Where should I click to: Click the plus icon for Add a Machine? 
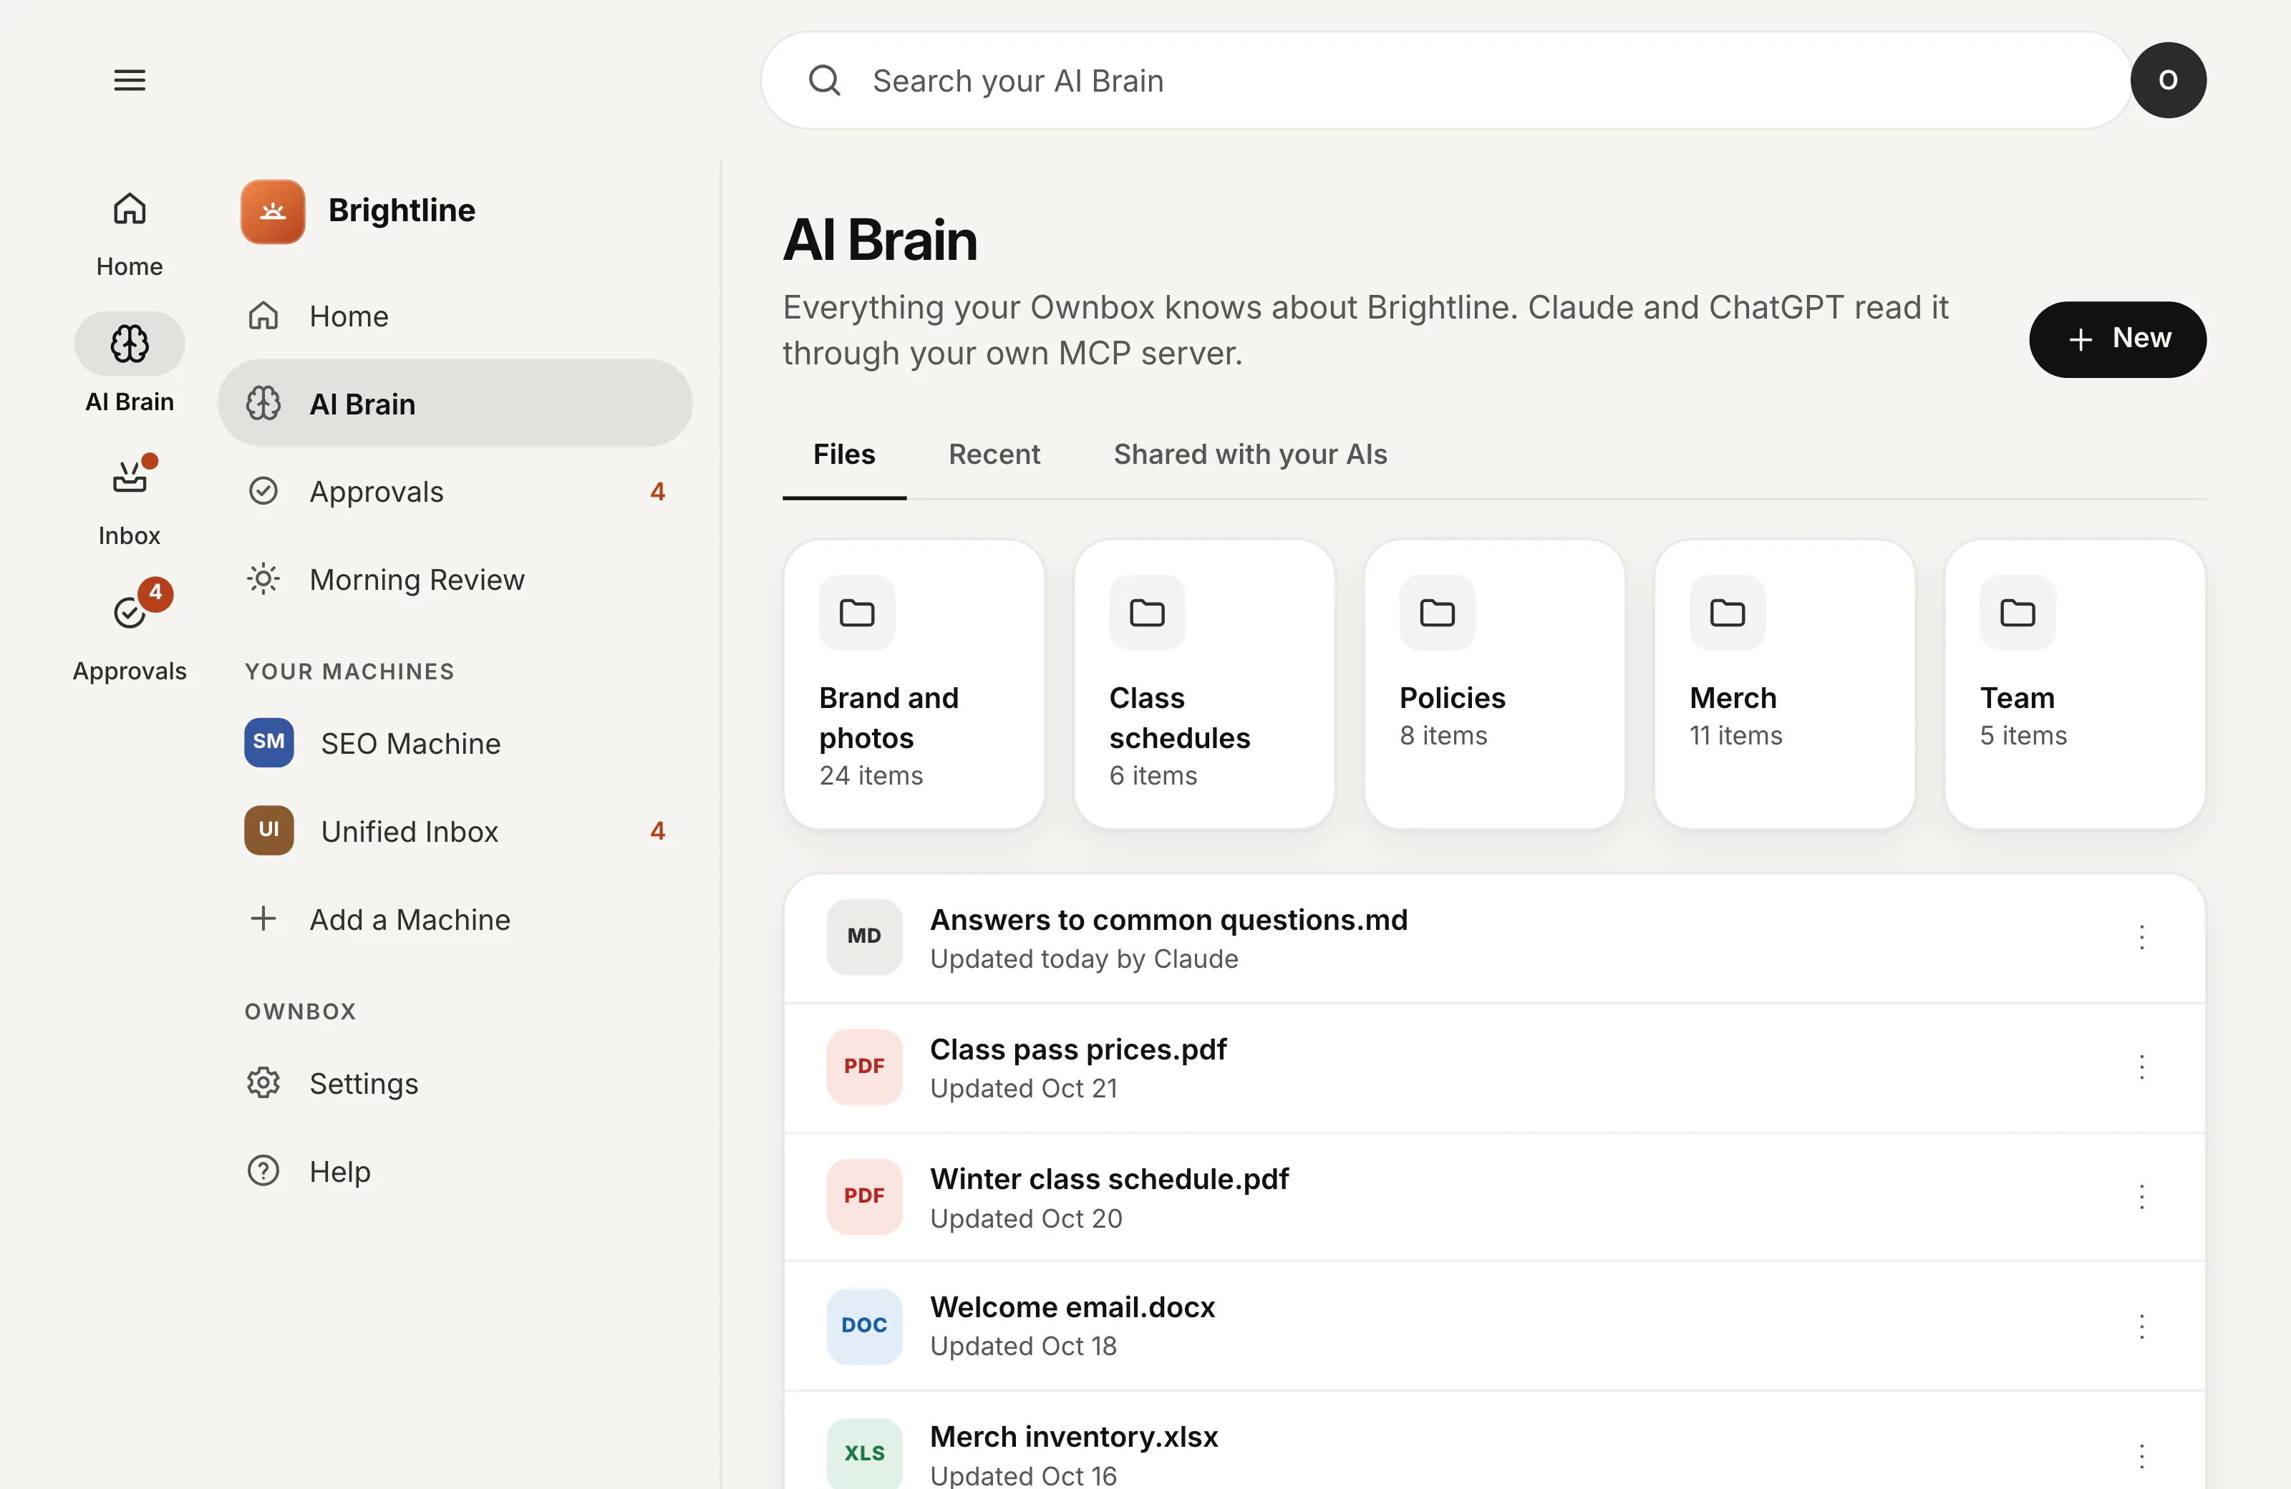263,918
